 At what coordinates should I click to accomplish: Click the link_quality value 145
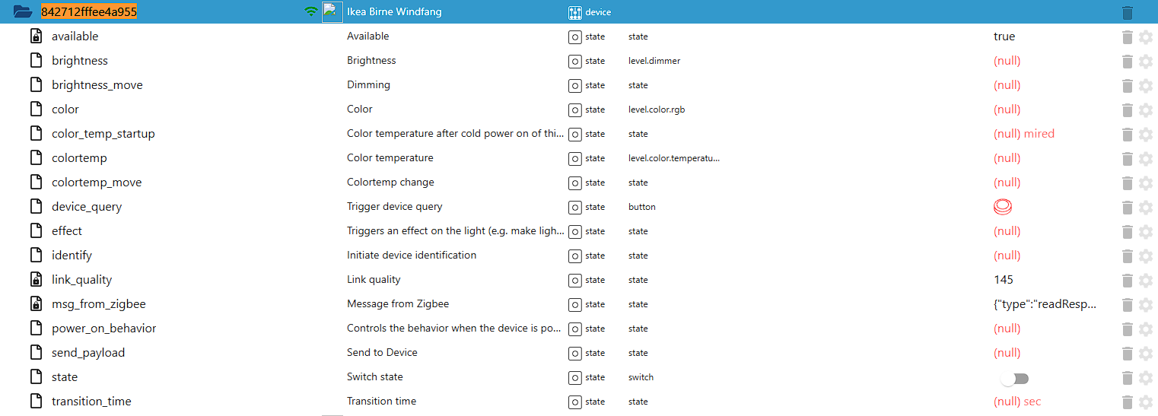(x=1004, y=280)
